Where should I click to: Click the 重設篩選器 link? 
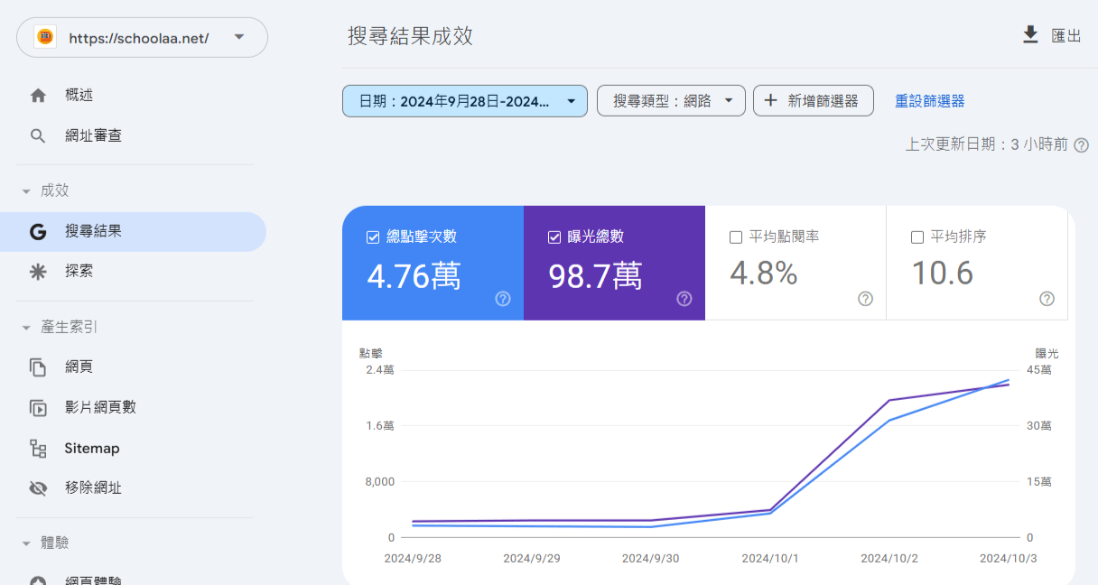coord(929,101)
